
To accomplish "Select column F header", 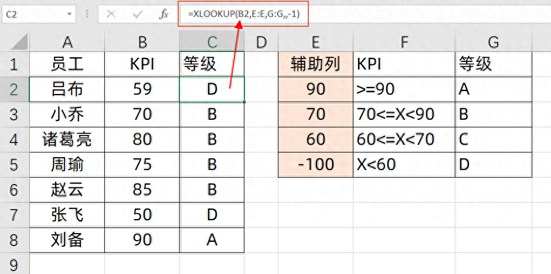I will click(404, 43).
